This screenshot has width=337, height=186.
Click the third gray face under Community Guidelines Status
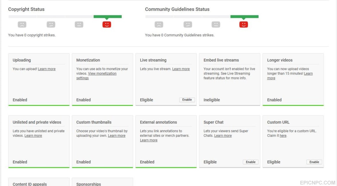(x=216, y=24)
